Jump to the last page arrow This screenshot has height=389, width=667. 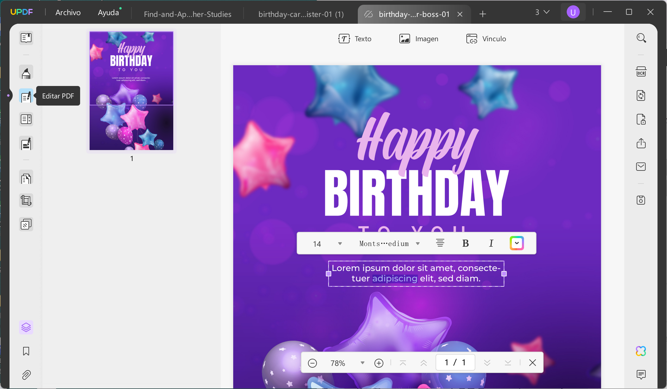pos(508,363)
